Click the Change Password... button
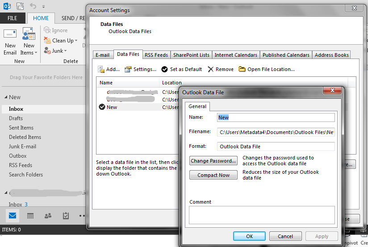 tap(213, 161)
